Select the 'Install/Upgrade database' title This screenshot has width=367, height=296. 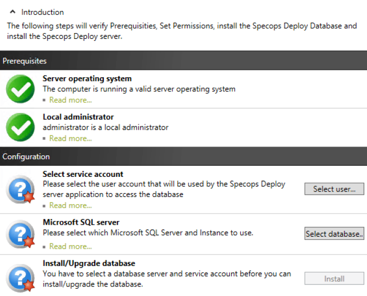point(89,263)
